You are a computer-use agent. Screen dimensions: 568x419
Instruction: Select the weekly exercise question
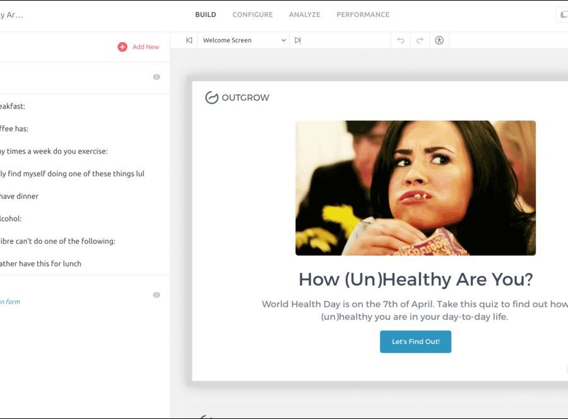point(54,151)
